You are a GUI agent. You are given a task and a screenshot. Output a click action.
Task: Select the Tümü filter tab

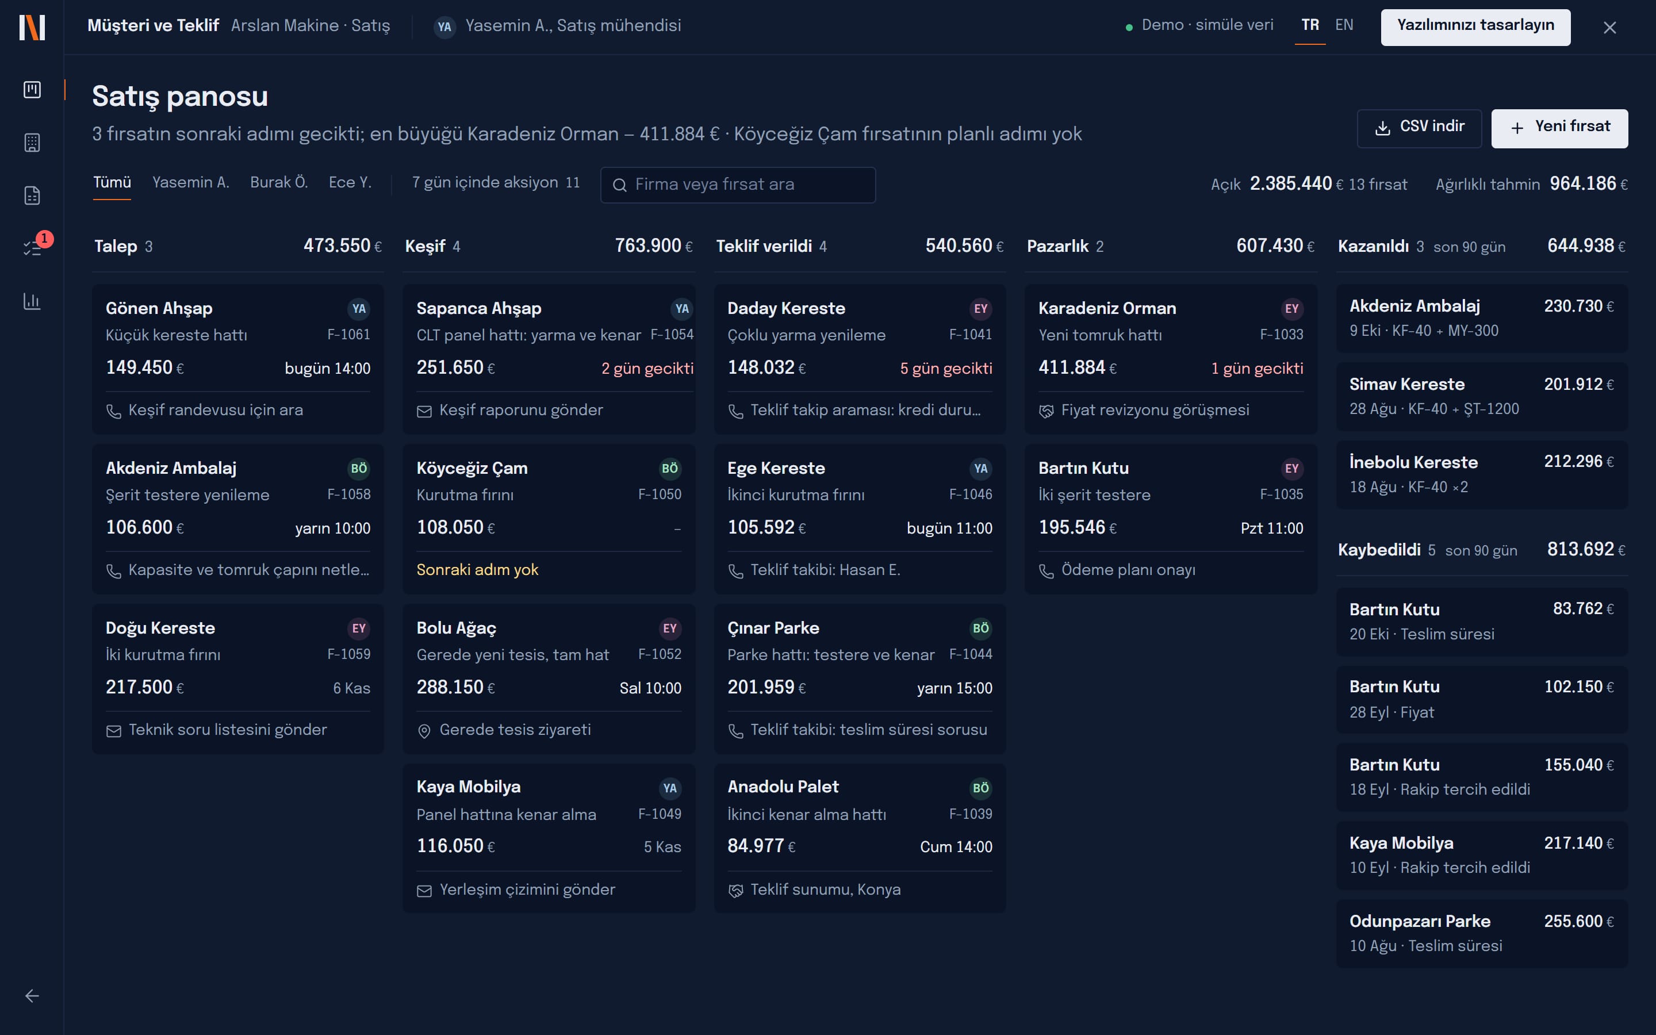click(x=112, y=183)
